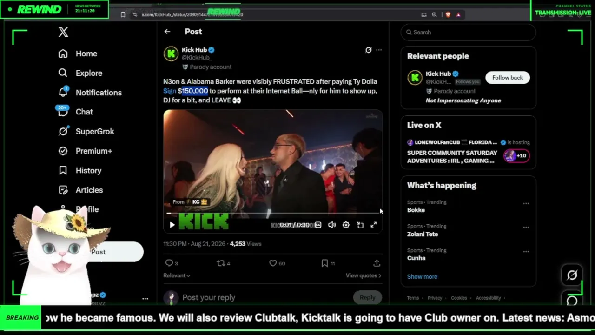The height and width of the screenshot is (335, 595).
Task: Open the Terms footer link
Action: coord(413,298)
